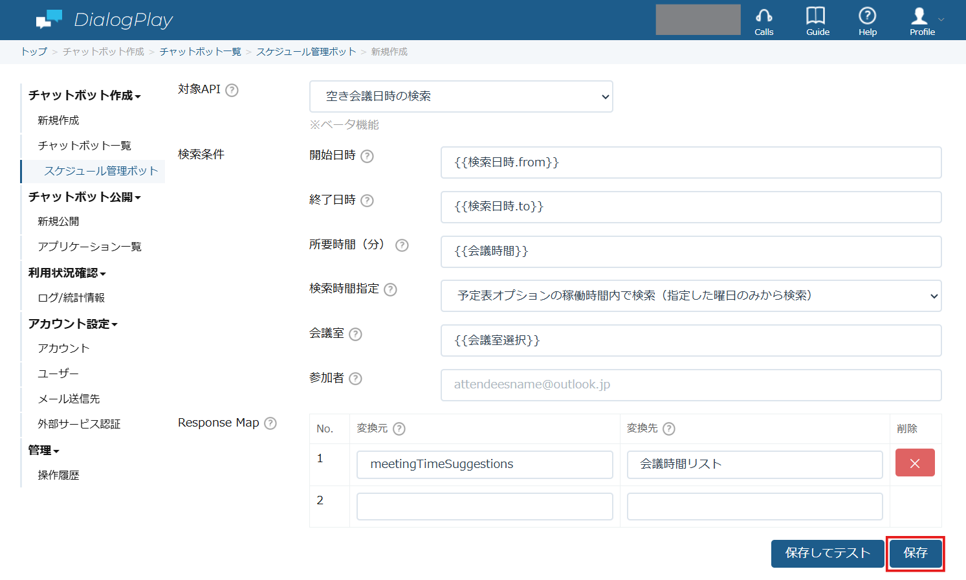Collapse the チャットボット公開 section
966x580 pixels.
(x=84, y=197)
